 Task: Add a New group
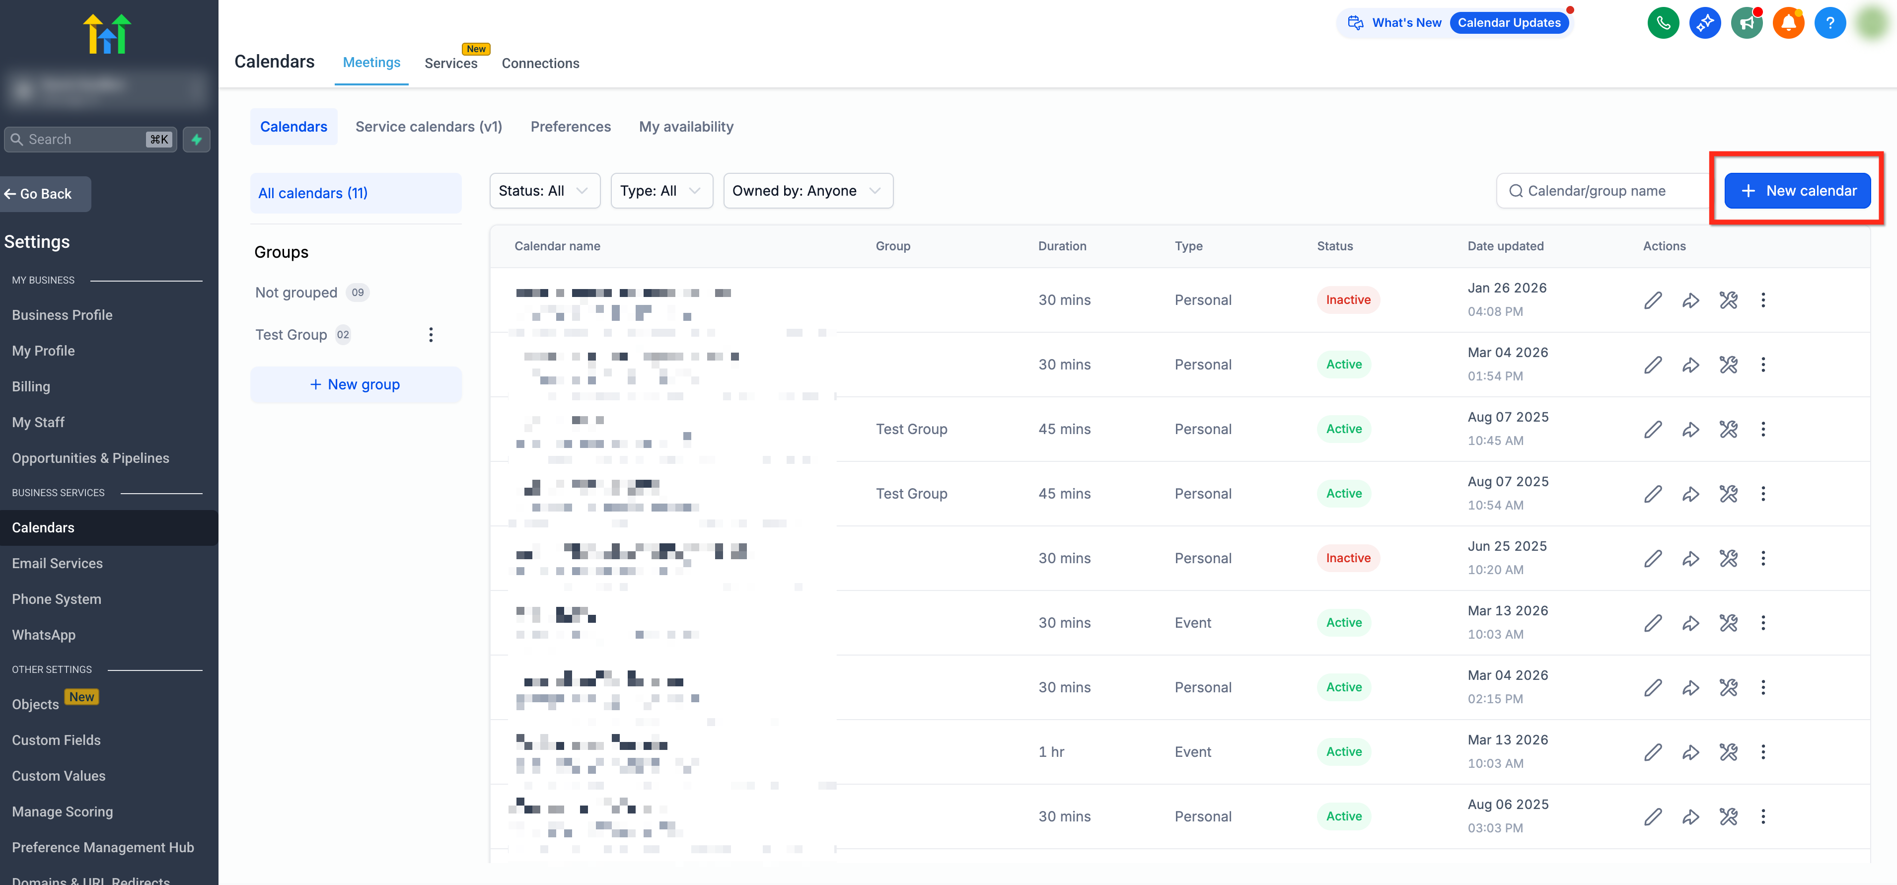pos(356,384)
